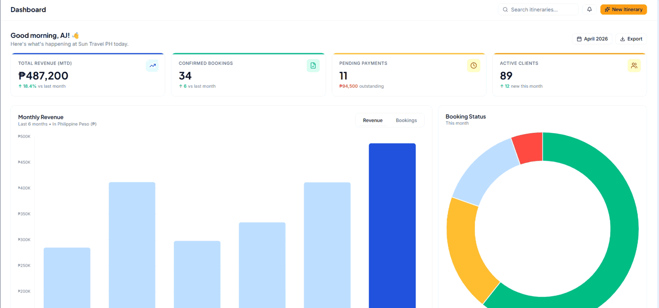This screenshot has width=659, height=308.
Task: Open the April 2026 date picker
Action: point(592,39)
